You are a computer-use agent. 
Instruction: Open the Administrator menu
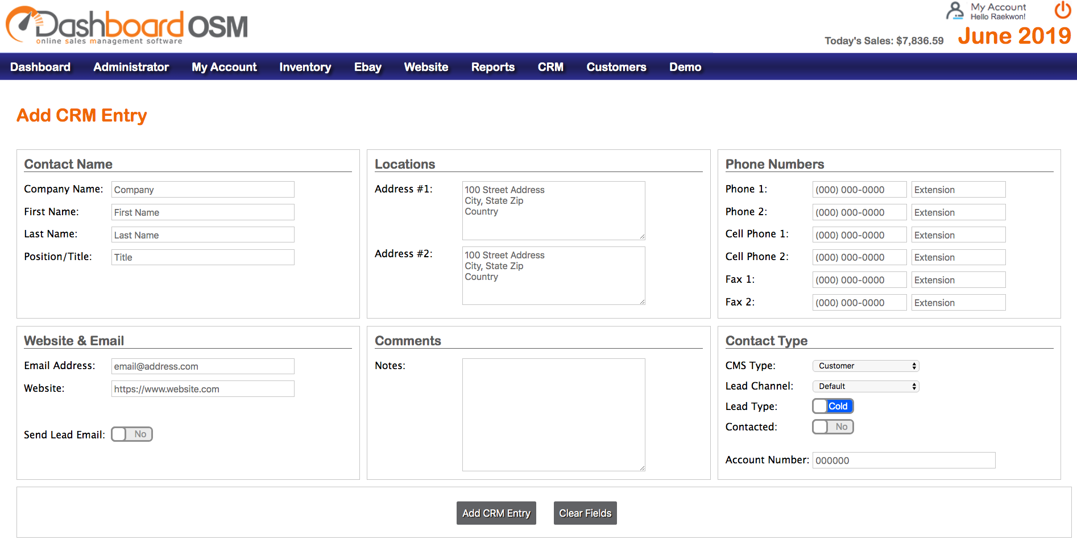tap(131, 66)
